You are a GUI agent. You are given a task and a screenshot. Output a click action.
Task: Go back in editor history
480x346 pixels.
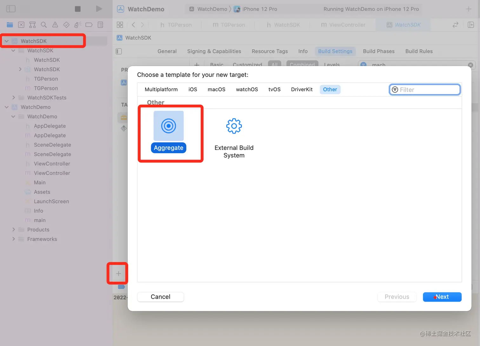click(x=133, y=25)
